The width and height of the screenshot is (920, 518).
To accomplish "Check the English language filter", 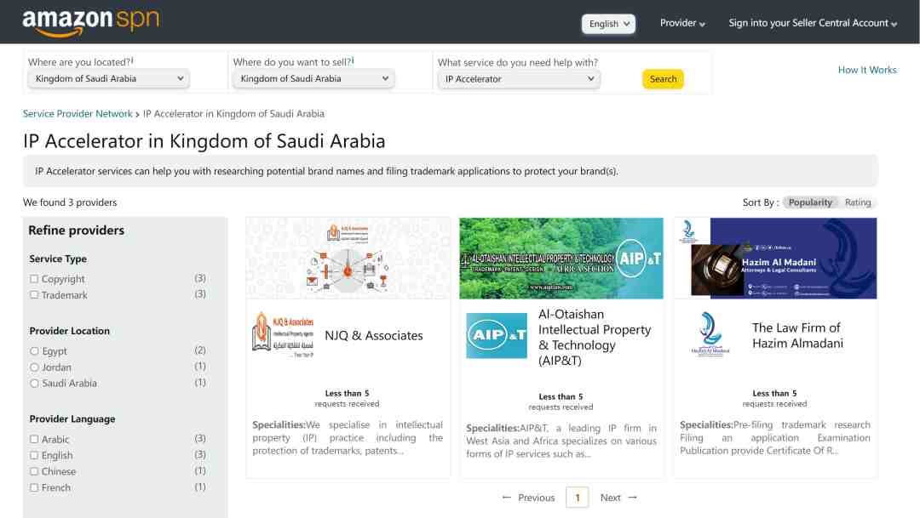I will click(34, 455).
